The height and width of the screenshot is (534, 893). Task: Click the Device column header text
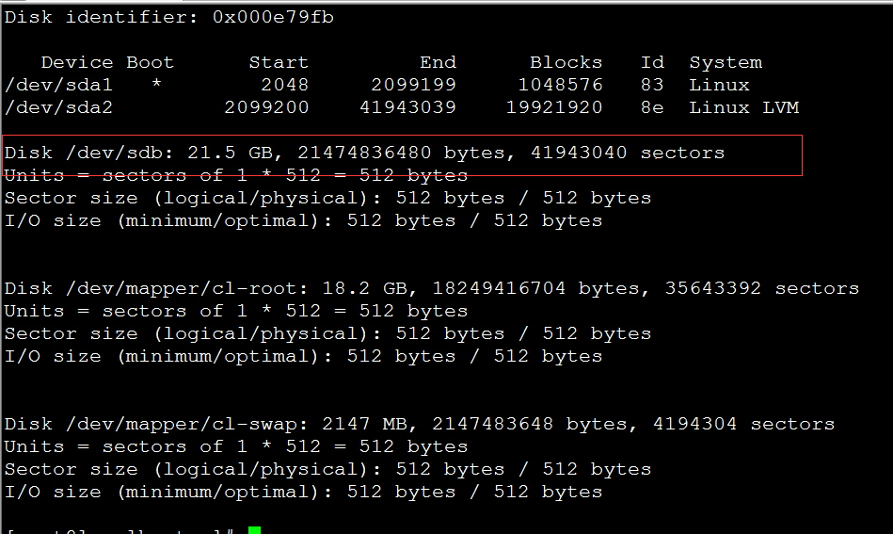click(77, 63)
